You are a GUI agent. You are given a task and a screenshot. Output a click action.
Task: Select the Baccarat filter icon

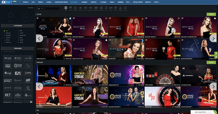click(x=90, y=8)
